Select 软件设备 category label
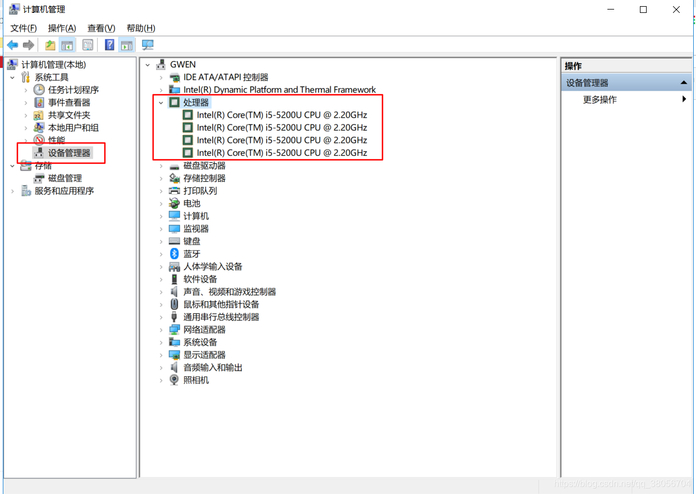The height and width of the screenshot is (494, 696). click(x=200, y=279)
